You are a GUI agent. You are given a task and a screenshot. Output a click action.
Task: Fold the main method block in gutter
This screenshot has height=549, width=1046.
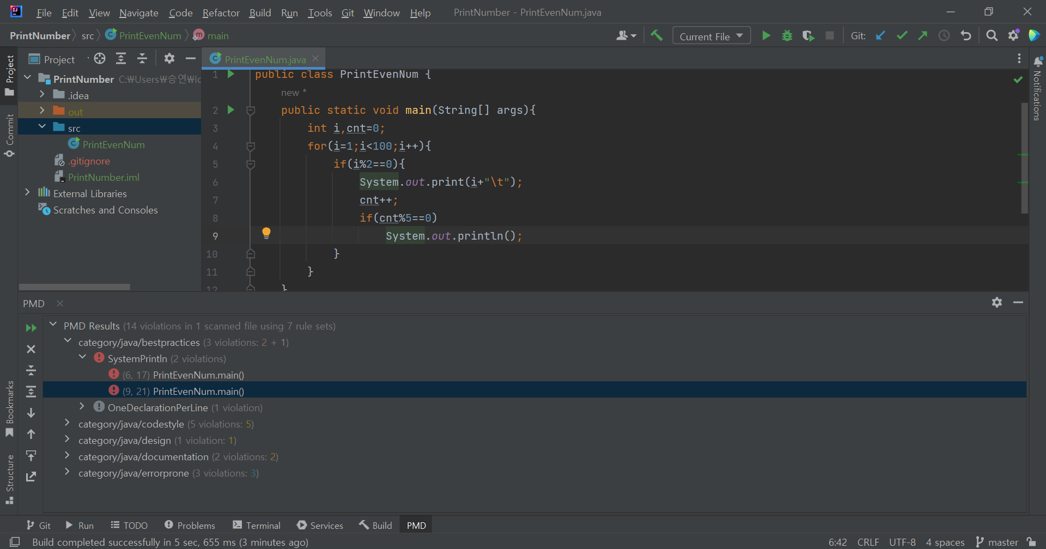tap(251, 111)
